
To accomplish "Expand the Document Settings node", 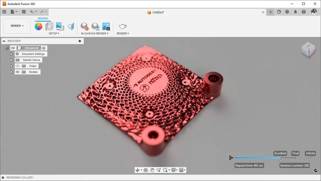I will point(11,54).
